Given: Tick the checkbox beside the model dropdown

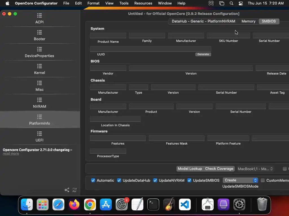Looking at the screenshot, I should 285,169.
